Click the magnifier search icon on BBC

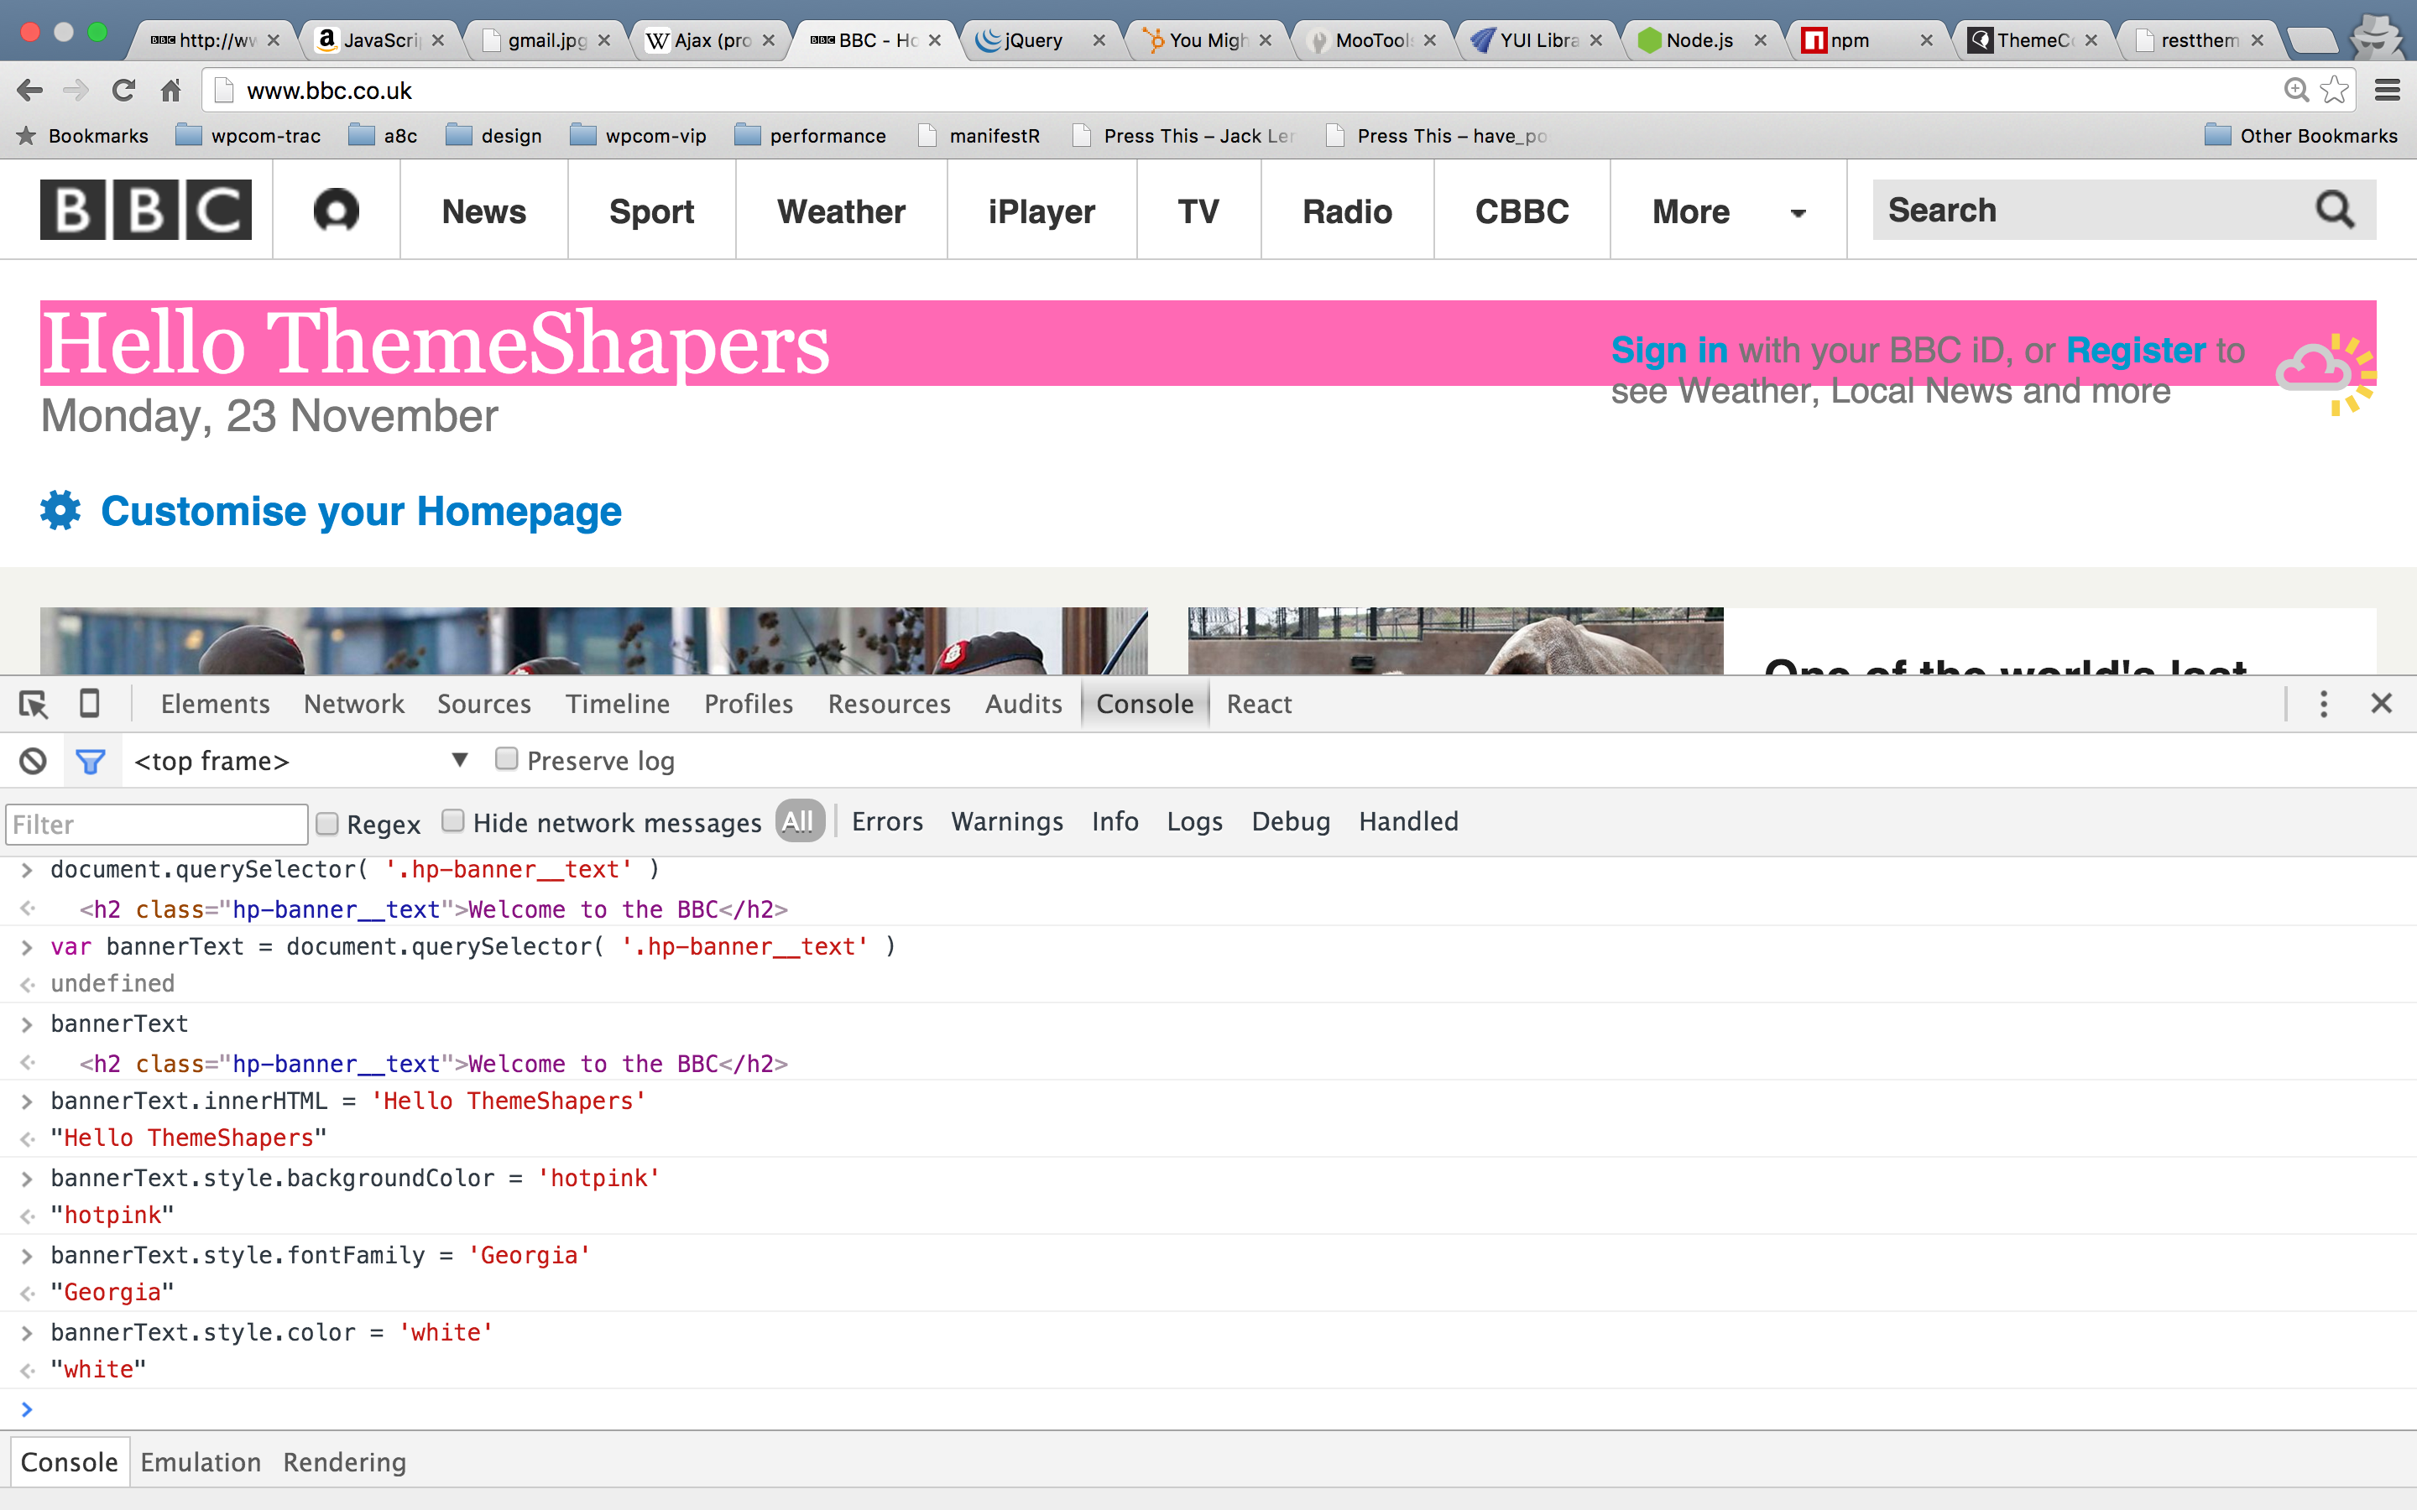[x=2334, y=210]
